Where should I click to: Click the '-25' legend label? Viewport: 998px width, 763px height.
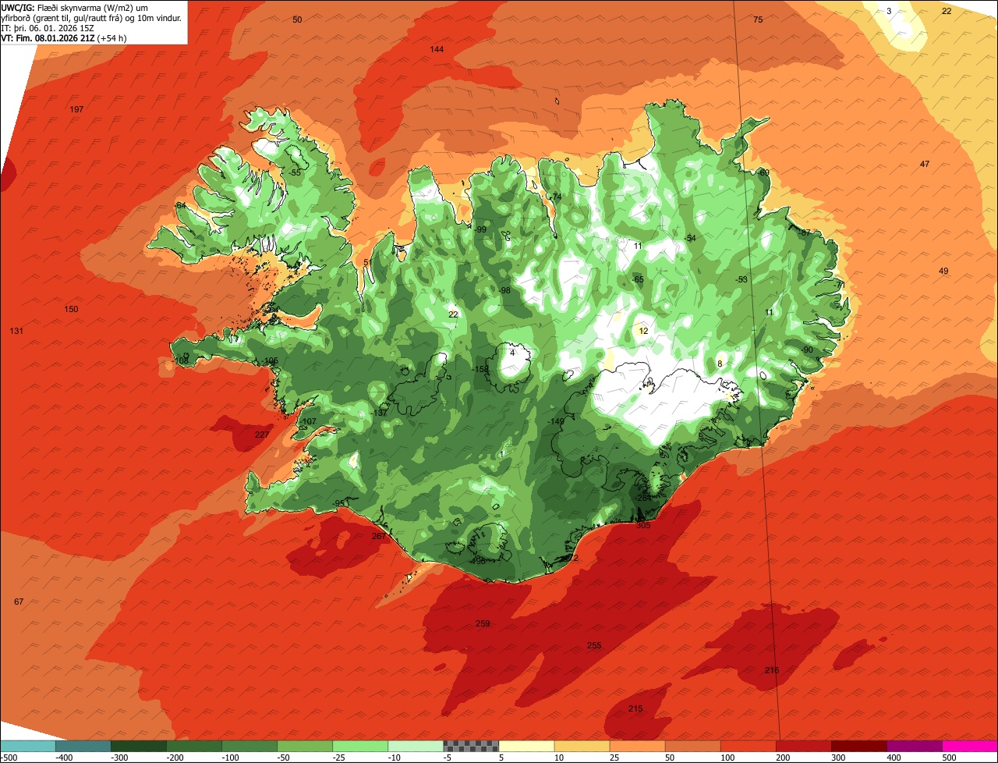pyautogui.click(x=339, y=758)
